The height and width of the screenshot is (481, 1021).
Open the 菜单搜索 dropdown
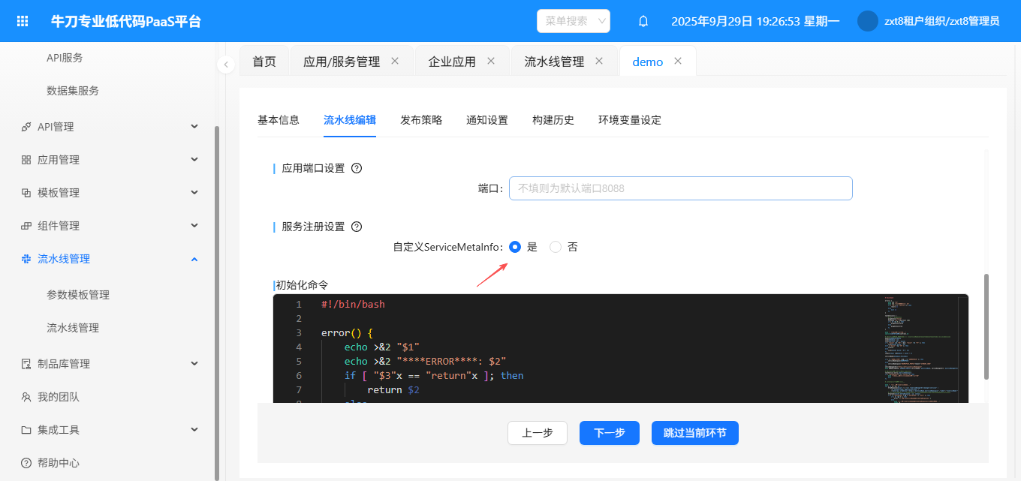(x=574, y=21)
